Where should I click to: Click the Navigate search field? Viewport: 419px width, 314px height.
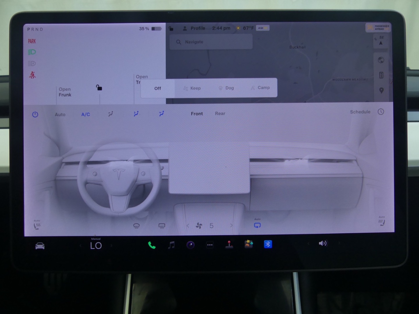pos(211,42)
